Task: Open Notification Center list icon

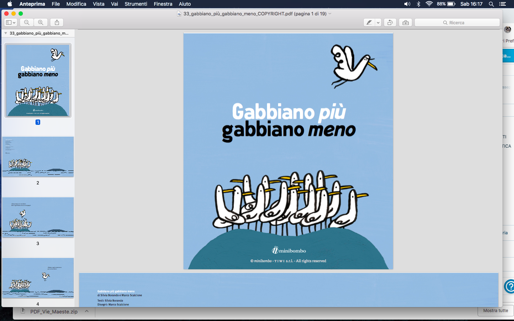Action: [x=503, y=4]
